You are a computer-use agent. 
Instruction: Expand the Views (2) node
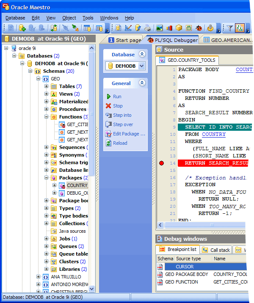point(47,94)
